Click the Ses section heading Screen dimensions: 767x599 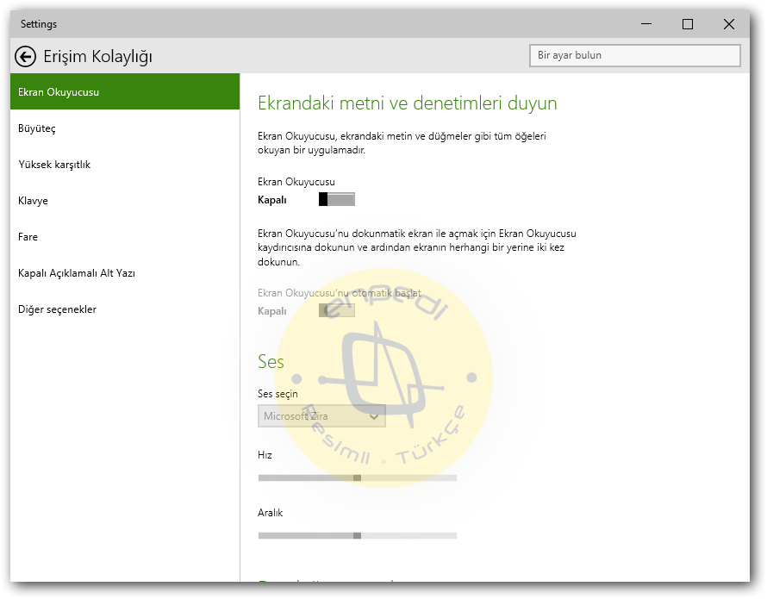[x=271, y=362]
